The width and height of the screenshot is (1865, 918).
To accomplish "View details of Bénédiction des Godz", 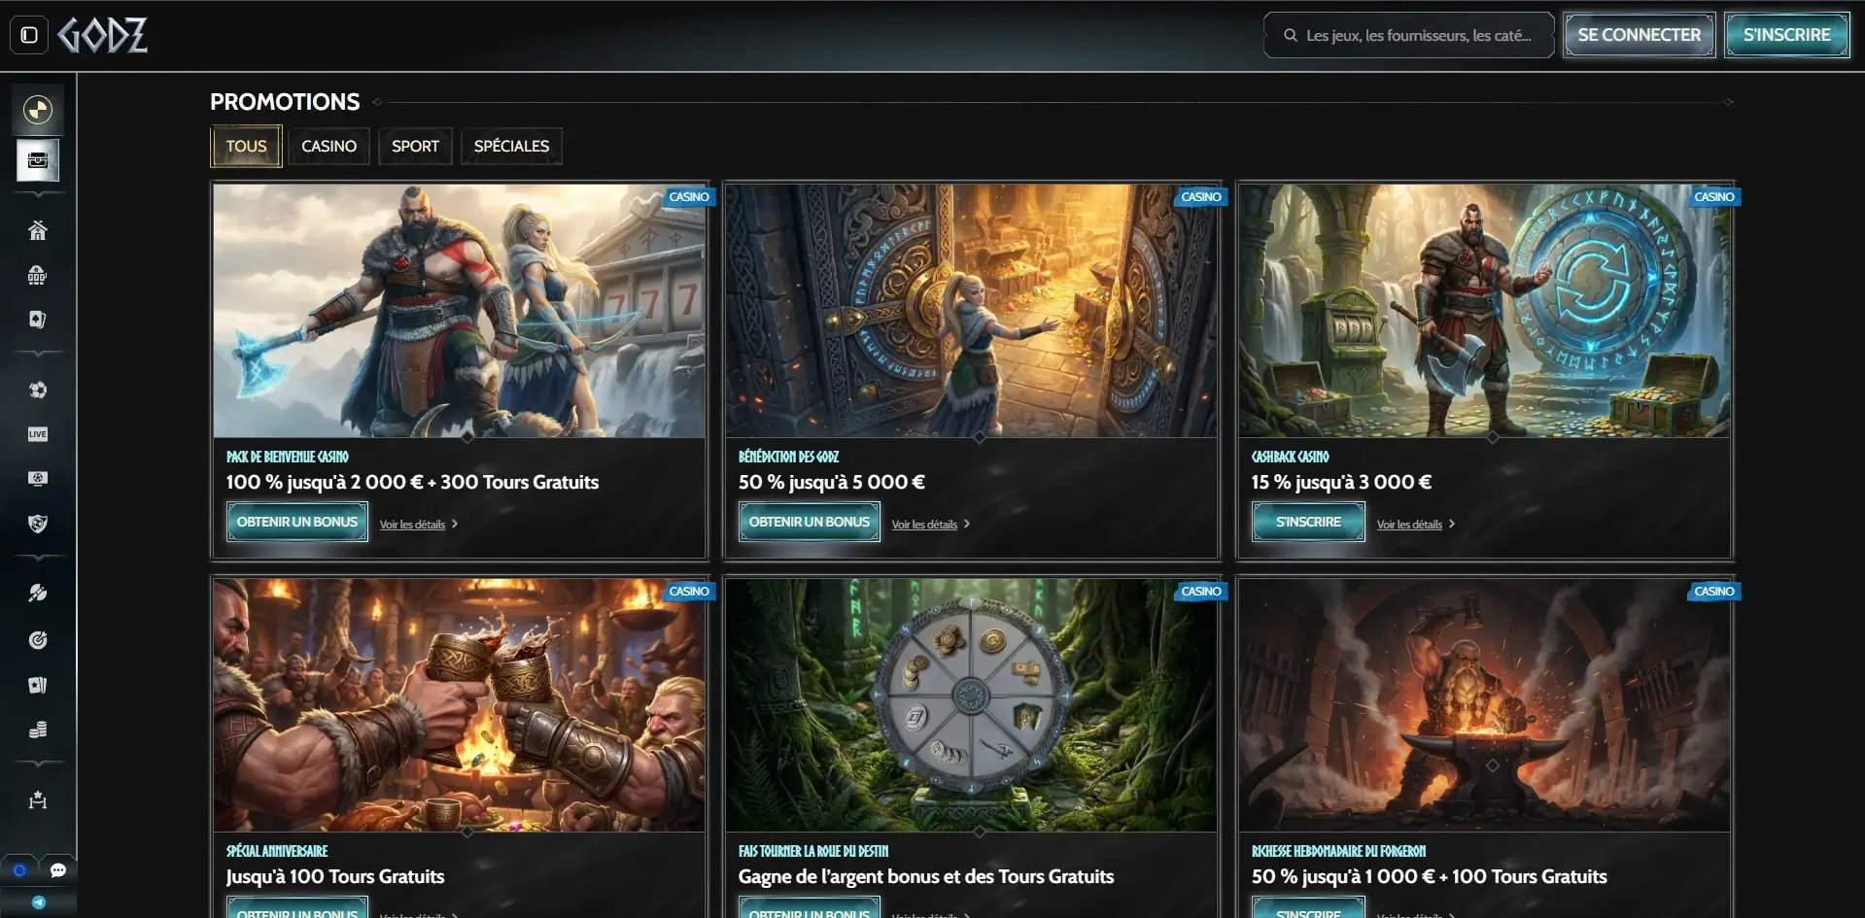I will coord(930,525).
